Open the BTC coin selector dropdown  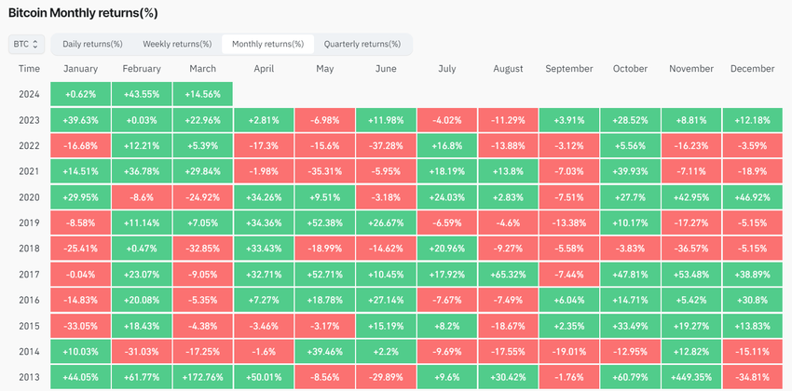pos(26,44)
